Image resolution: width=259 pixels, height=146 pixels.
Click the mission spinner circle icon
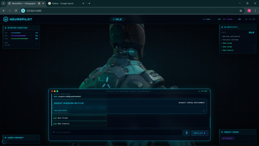pyautogui.click(x=204, y=111)
